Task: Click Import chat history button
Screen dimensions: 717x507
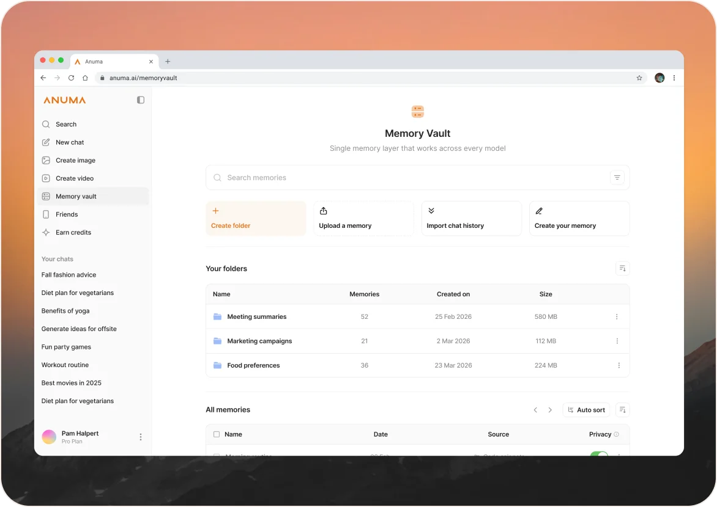Action: pos(471,219)
